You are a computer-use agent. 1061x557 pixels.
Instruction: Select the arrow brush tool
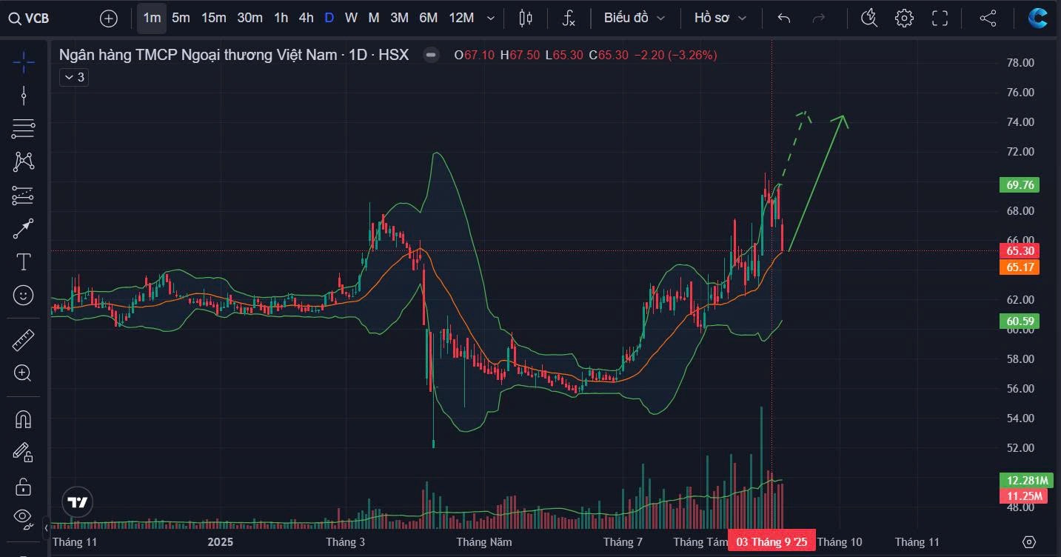tap(24, 229)
